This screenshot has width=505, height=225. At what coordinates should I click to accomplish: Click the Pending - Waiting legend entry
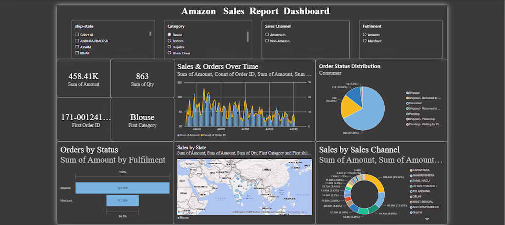[423, 124]
